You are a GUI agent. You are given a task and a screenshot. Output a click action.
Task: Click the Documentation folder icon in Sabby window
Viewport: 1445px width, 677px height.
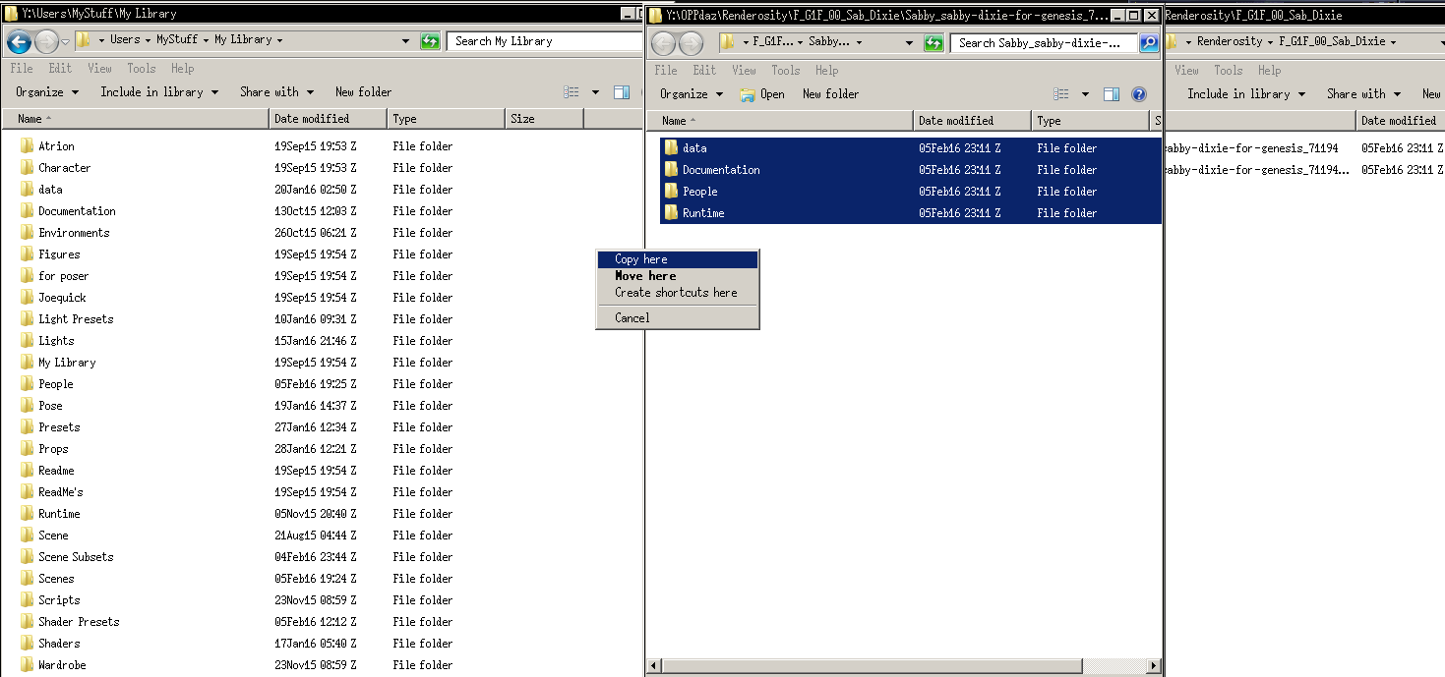point(671,170)
